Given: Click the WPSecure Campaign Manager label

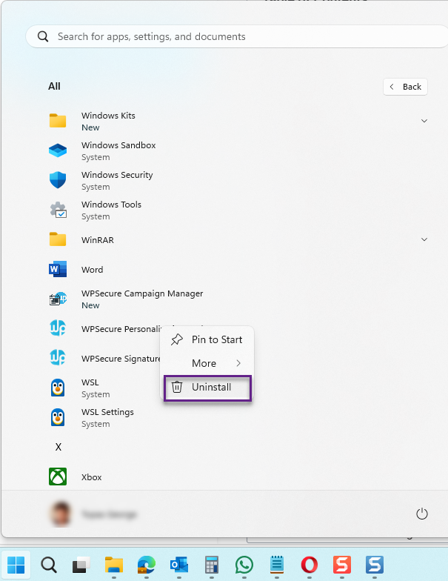Looking at the screenshot, I should 142,293.
